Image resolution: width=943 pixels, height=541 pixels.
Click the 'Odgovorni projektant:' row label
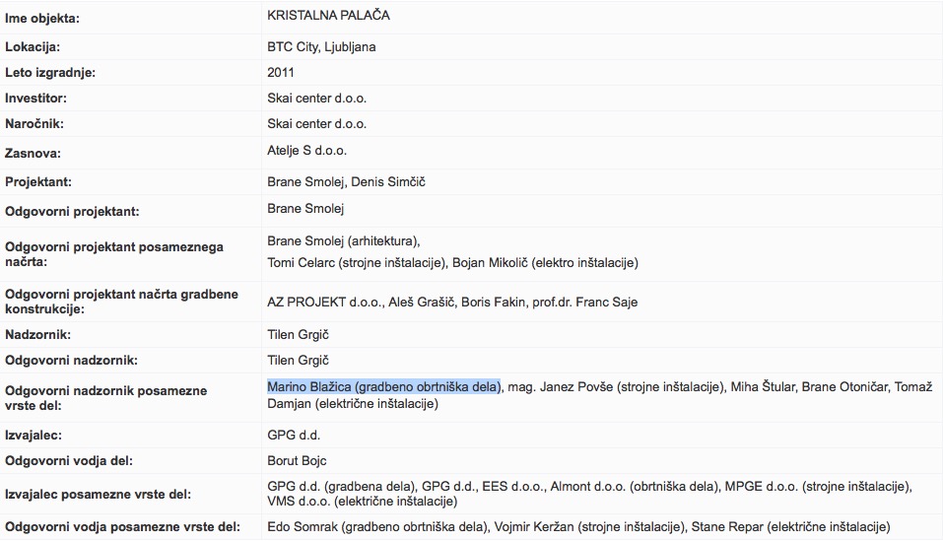point(72,212)
